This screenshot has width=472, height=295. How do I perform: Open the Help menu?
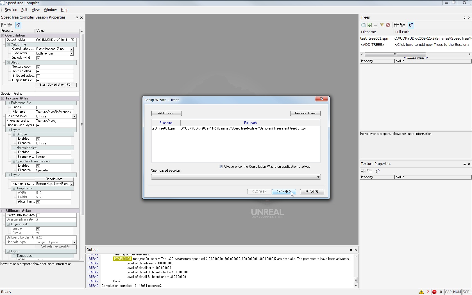65,10
